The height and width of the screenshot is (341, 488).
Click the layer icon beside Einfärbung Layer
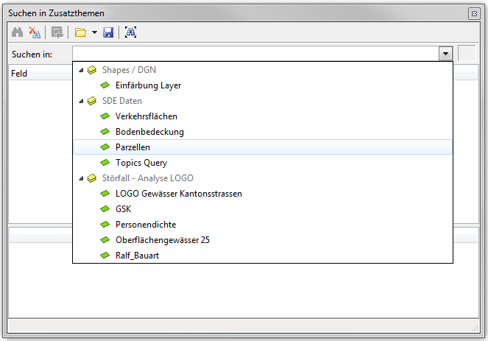pyautogui.click(x=105, y=85)
